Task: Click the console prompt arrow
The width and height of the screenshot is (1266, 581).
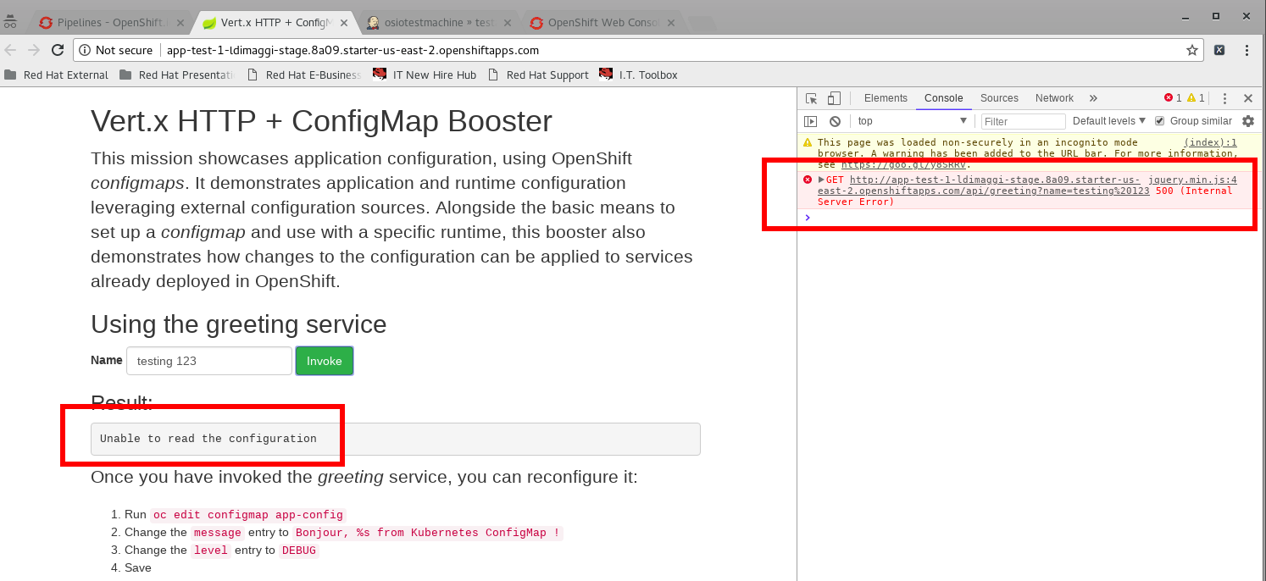Action: (808, 218)
